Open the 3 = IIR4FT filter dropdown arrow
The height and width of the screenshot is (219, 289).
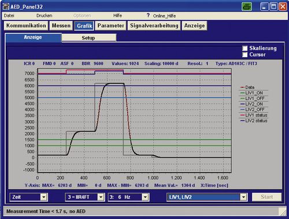tap(101, 197)
